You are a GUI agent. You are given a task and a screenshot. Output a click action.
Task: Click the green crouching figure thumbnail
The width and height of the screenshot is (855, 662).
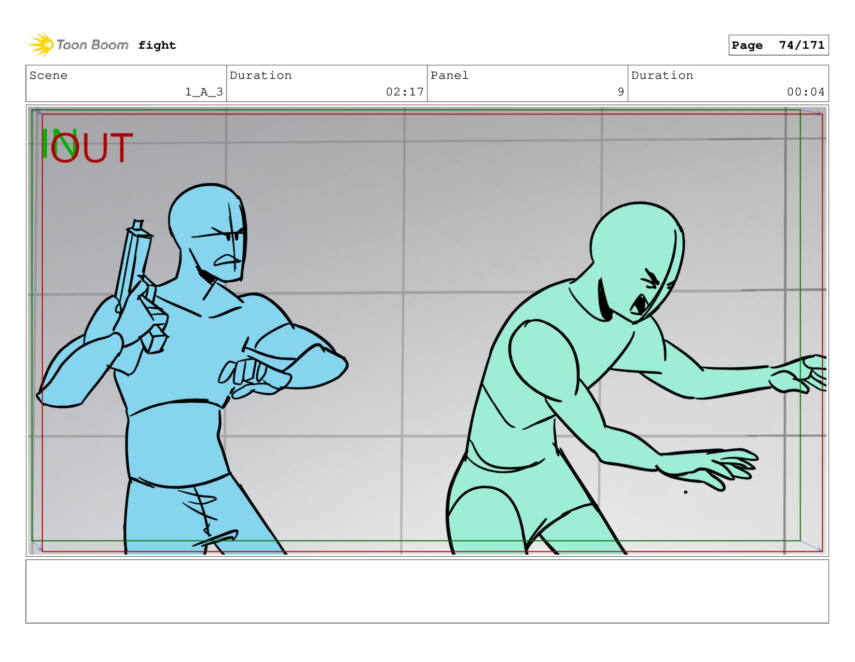point(636,378)
